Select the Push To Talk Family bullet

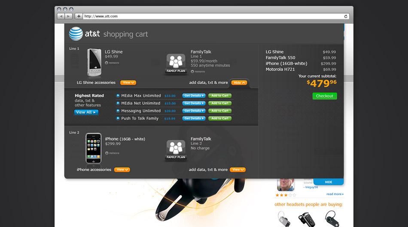pyautogui.click(x=118, y=118)
